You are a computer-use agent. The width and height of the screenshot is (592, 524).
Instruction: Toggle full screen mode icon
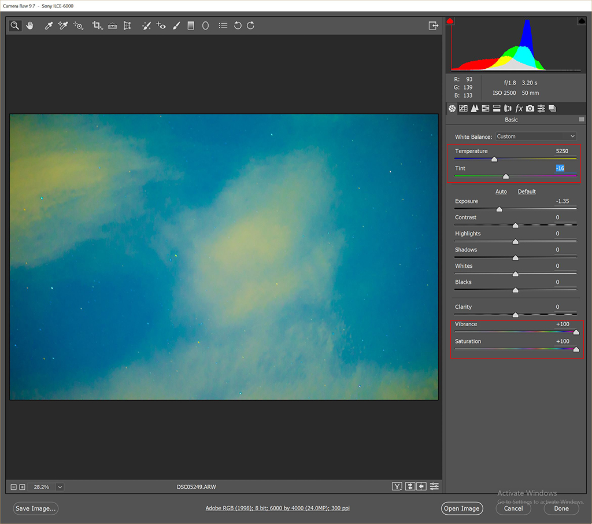click(x=433, y=25)
